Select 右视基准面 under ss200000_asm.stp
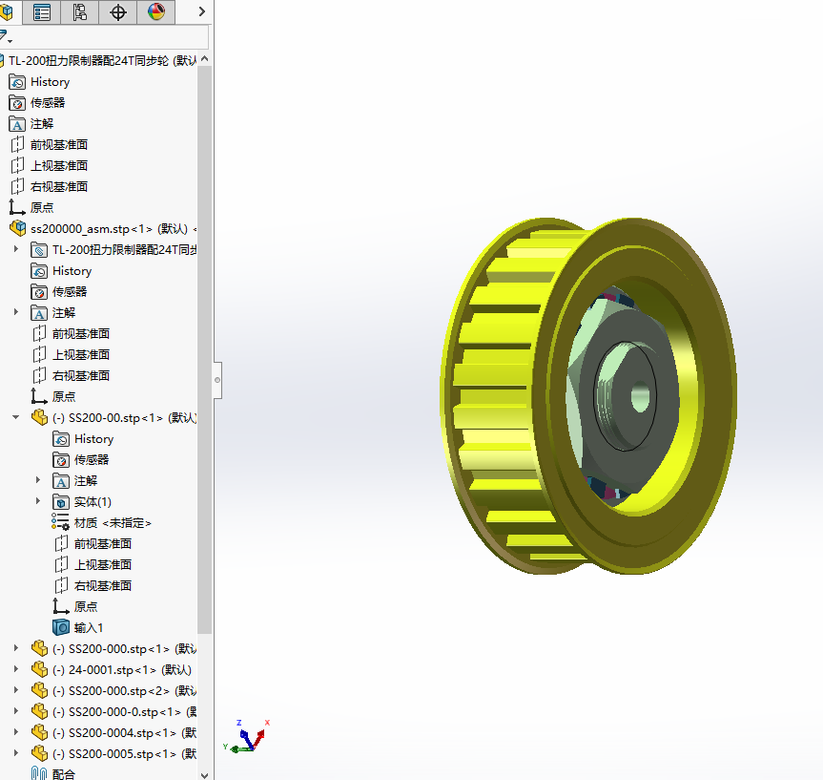 click(x=71, y=376)
